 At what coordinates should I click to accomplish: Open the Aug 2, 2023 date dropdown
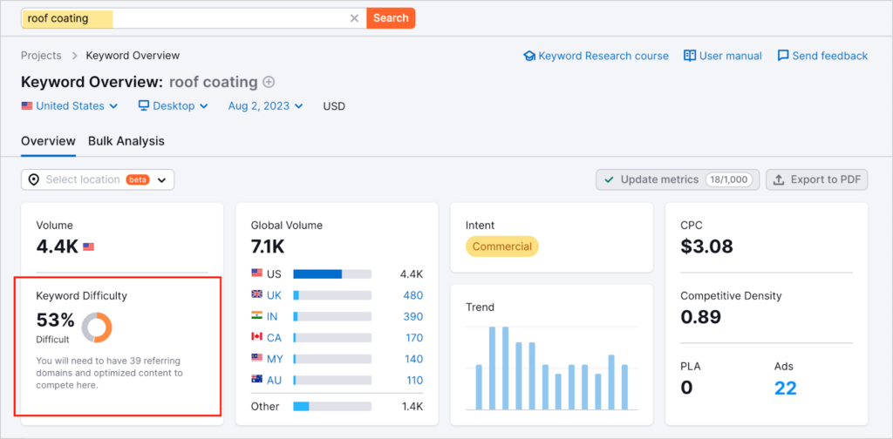[265, 105]
